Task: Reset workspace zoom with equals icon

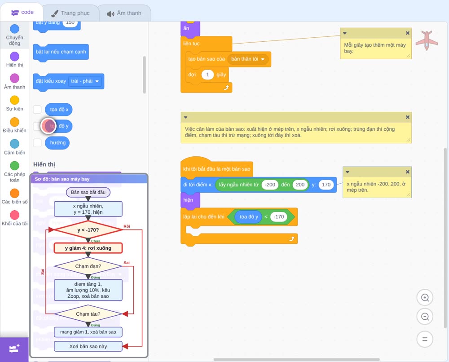Action: tap(425, 339)
